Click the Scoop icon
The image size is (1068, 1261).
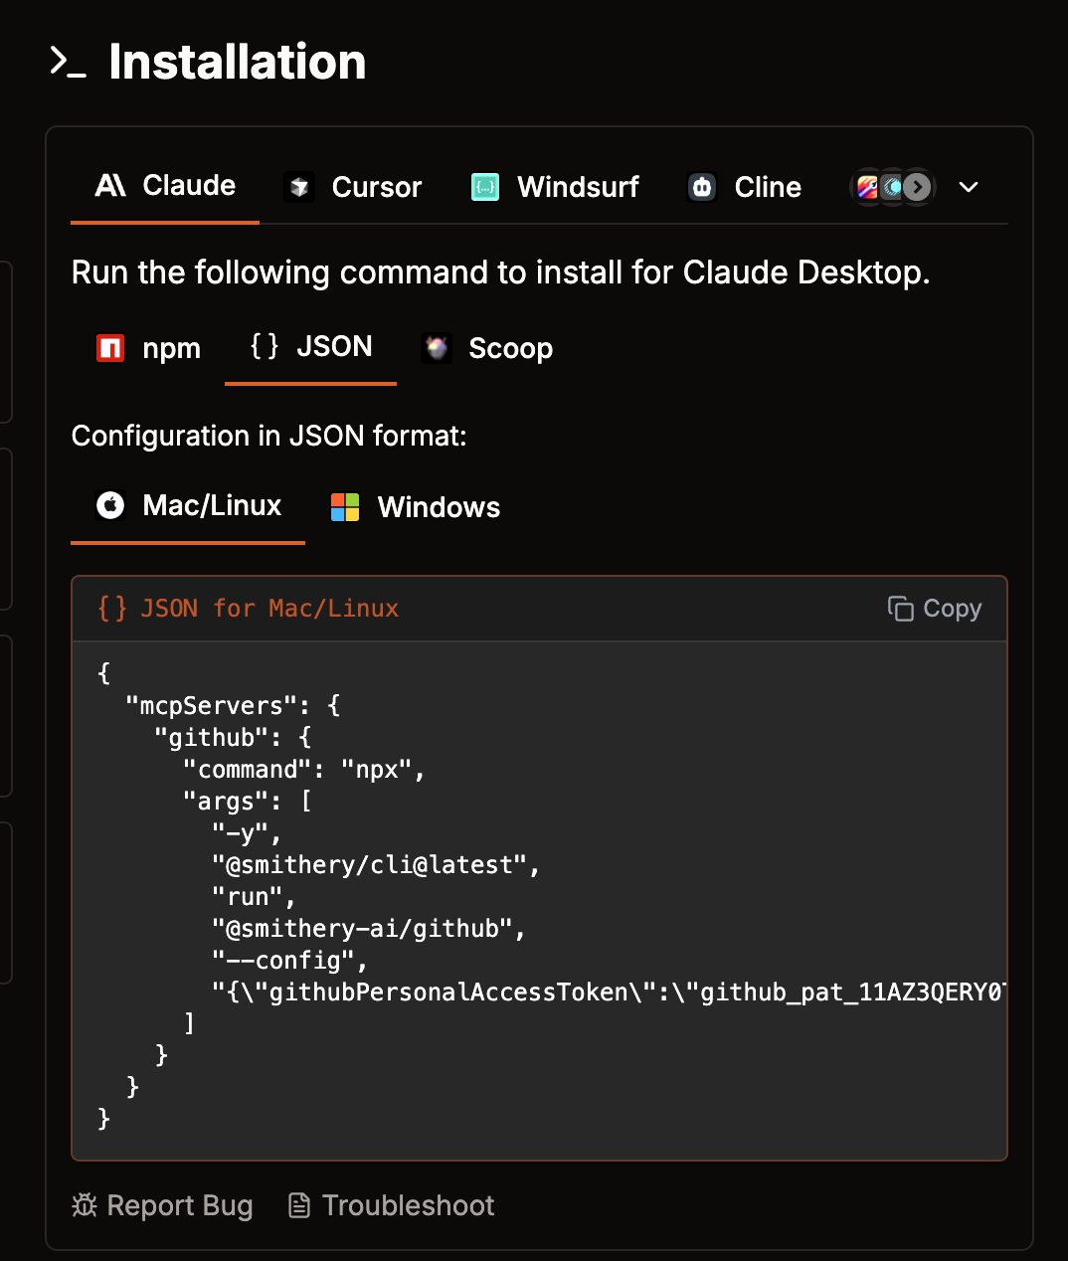pyautogui.click(x=437, y=348)
